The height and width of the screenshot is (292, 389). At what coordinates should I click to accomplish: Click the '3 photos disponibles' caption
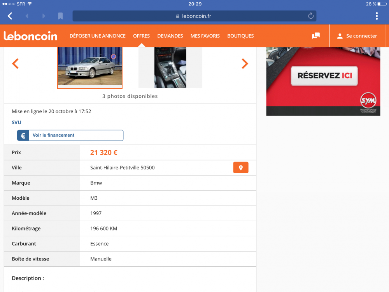coord(130,96)
